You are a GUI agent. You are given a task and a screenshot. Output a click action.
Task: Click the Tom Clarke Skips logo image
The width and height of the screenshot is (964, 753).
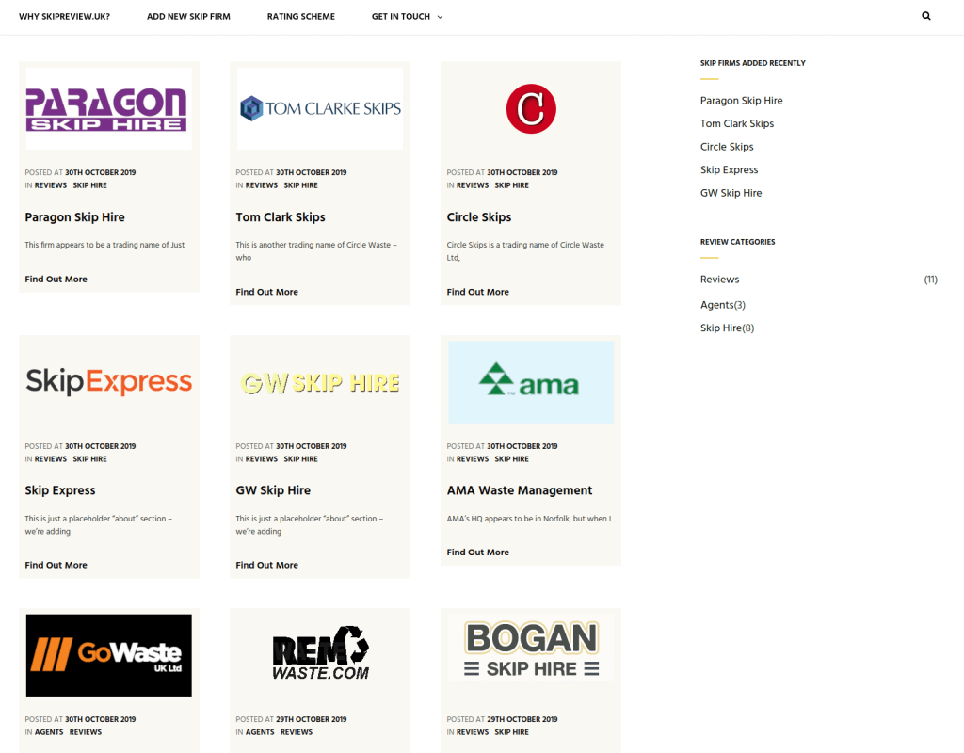pyautogui.click(x=320, y=108)
